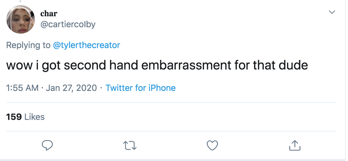Image resolution: width=348 pixels, height=161 pixels.
Task: Click the bold "159" like count
Action: (14, 117)
